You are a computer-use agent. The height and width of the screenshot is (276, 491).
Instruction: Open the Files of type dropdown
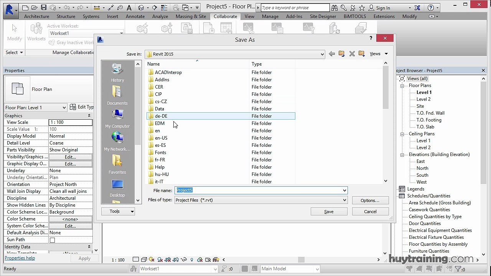pyautogui.click(x=344, y=200)
